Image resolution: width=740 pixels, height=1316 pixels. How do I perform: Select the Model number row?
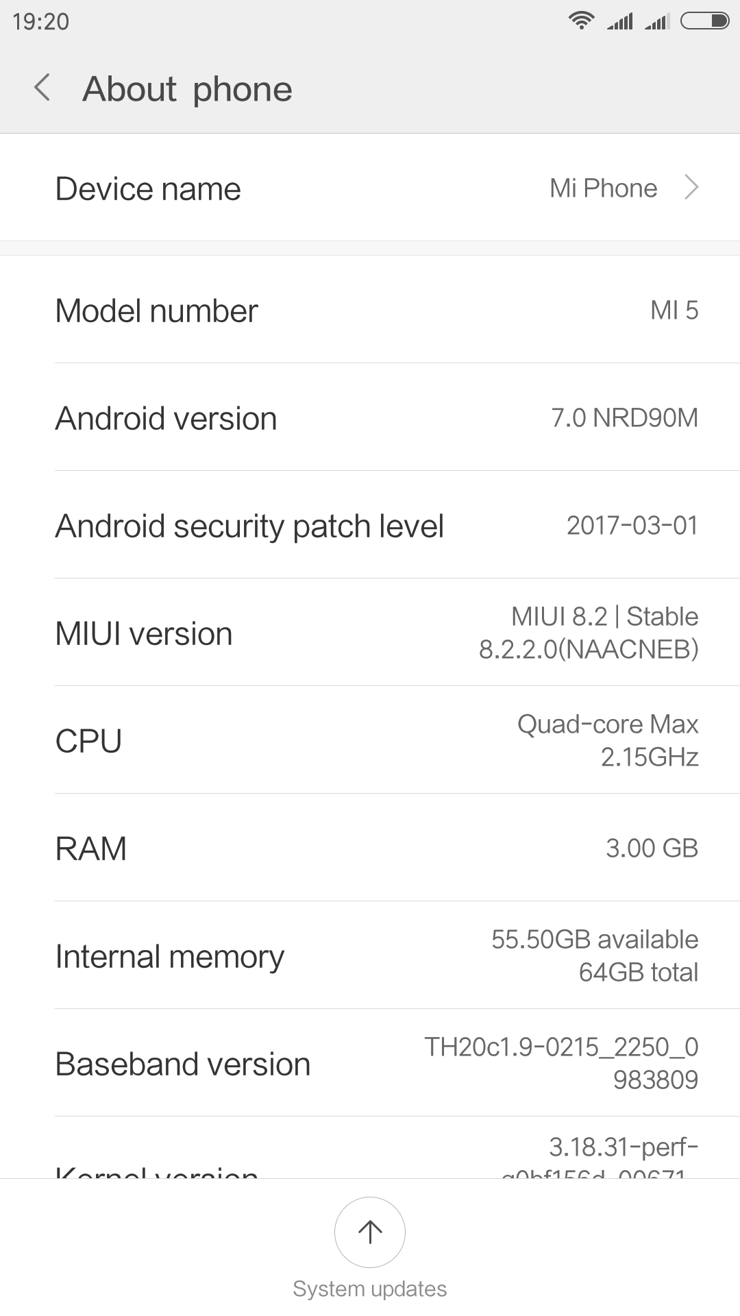coord(370,310)
